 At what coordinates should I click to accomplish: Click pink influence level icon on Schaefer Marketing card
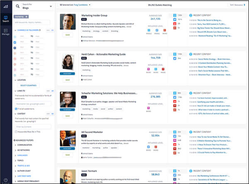[149, 108]
